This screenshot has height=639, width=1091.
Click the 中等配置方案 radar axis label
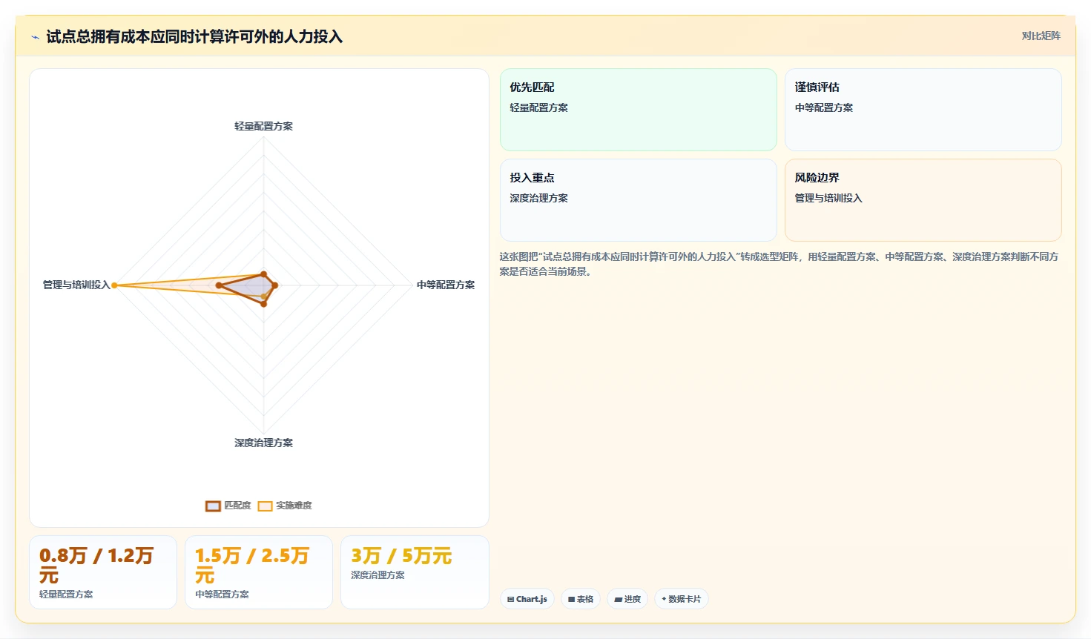[445, 285]
